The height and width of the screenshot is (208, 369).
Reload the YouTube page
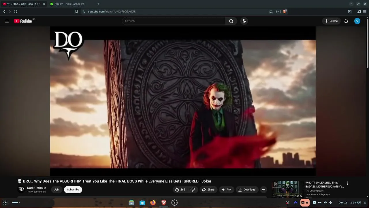pyautogui.click(x=16, y=12)
